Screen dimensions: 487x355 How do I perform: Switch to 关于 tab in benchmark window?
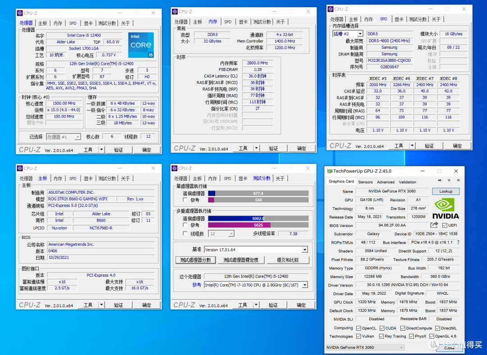[280, 178]
